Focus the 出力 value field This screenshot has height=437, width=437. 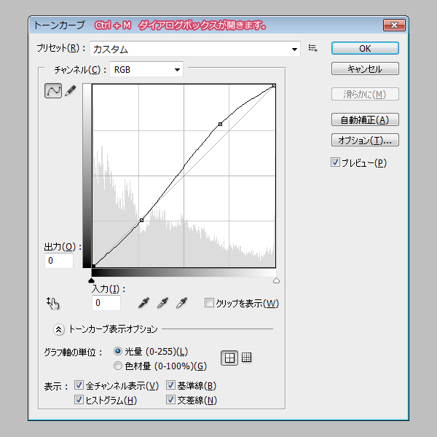pyautogui.click(x=59, y=261)
